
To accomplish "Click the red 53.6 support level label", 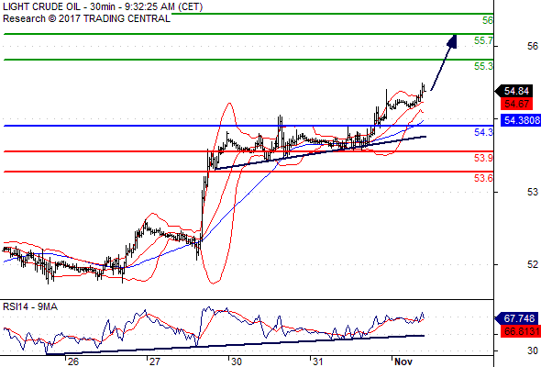I will click(x=483, y=178).
